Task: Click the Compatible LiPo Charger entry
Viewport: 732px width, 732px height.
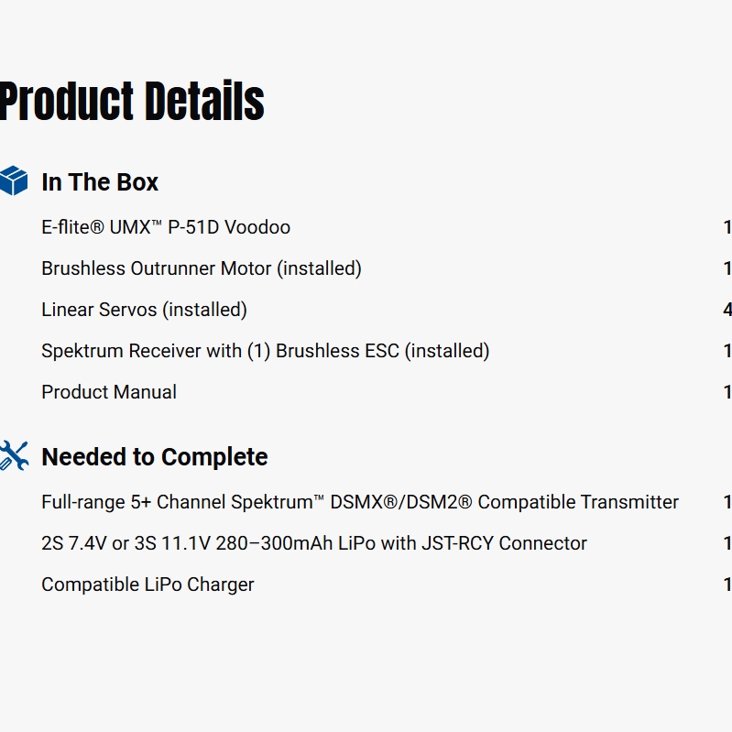Action: (147, 585)
